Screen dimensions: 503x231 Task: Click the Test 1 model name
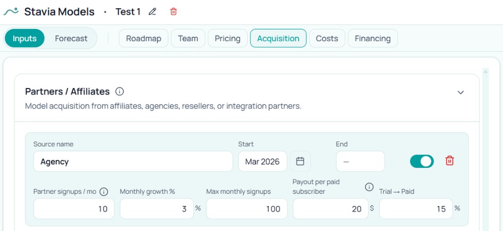128,12
